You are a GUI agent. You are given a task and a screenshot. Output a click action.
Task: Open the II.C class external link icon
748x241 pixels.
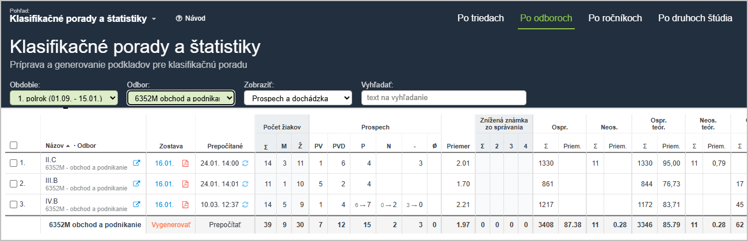(x=136, y=163)
